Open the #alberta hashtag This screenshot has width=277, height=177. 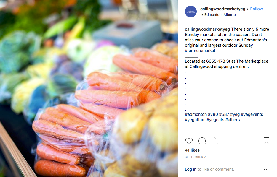(233, 120)
